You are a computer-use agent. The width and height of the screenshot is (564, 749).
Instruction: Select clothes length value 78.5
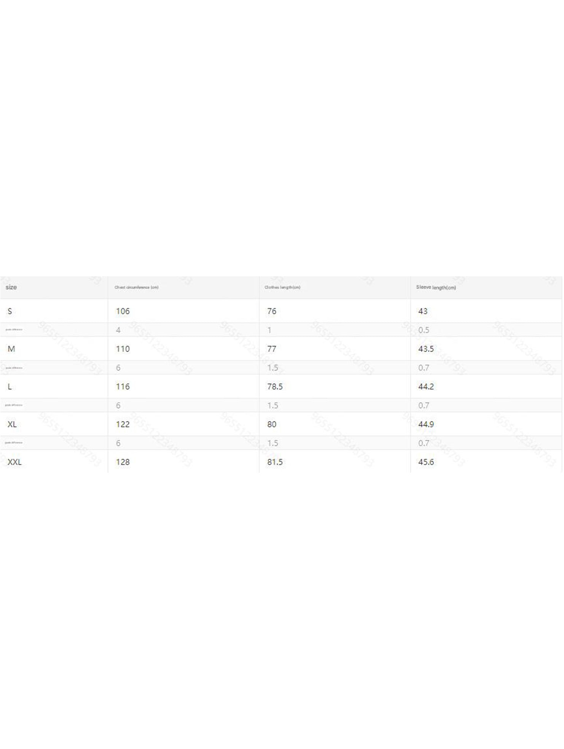point(275,387)
